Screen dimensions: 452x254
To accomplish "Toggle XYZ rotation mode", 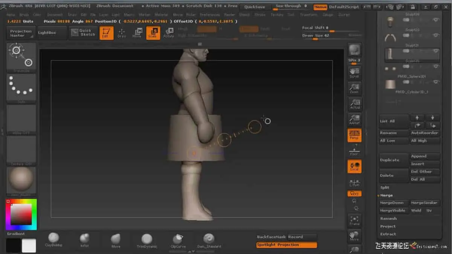I will (x=354, y=193).
